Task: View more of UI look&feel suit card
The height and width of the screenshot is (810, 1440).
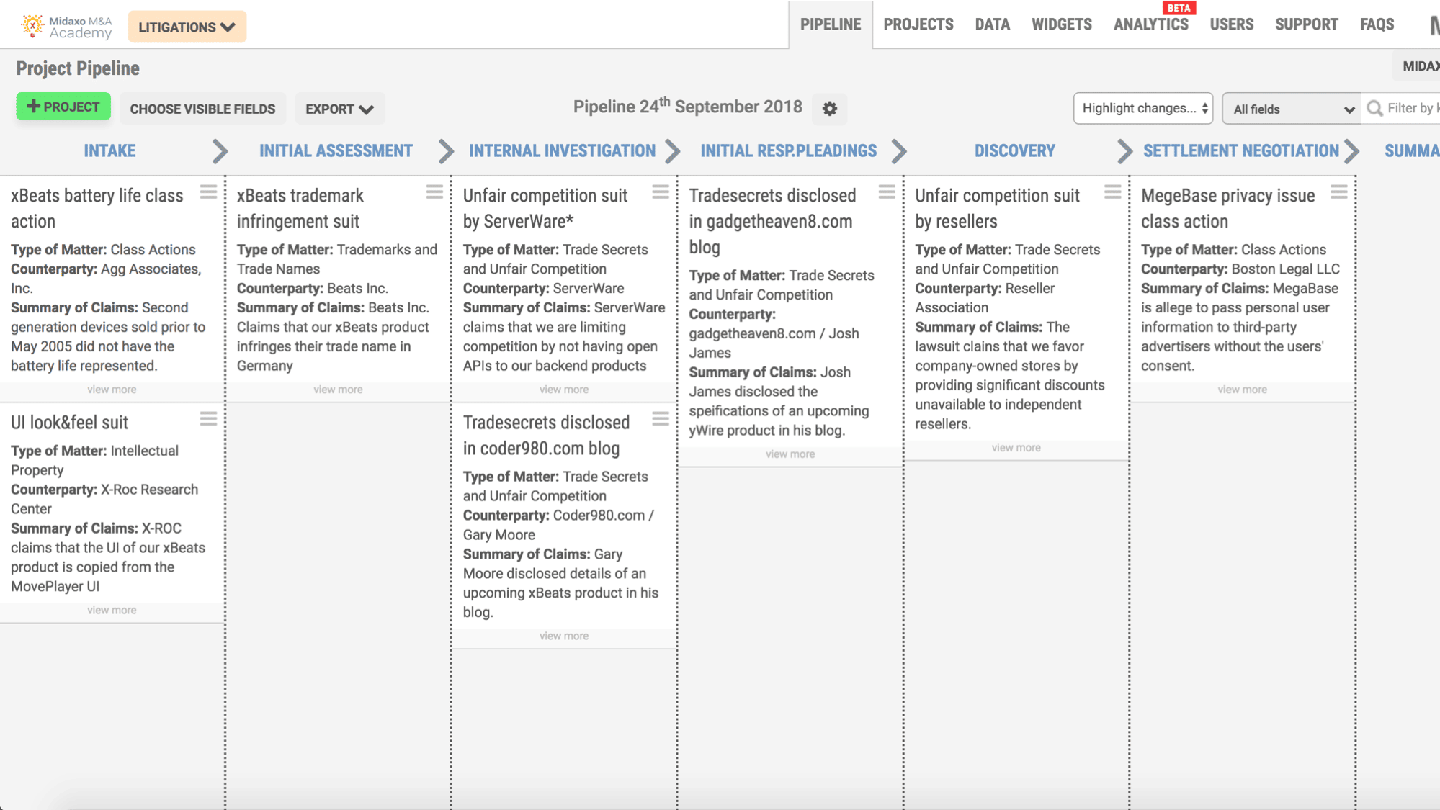Action: (112, 611)
